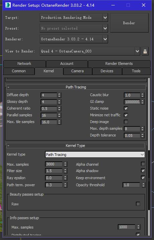The width and height of the screenshot is (154, 240).
Task: Click the Coherent ratio spinner arrows
Action: point(59,109)
